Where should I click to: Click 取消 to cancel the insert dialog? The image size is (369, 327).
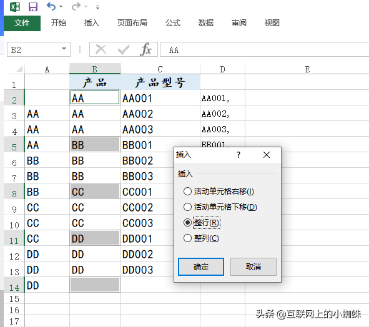point(253,266)
